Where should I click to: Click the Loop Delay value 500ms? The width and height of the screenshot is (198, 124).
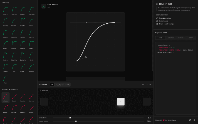pyautogui.click(x=149, y=121)
